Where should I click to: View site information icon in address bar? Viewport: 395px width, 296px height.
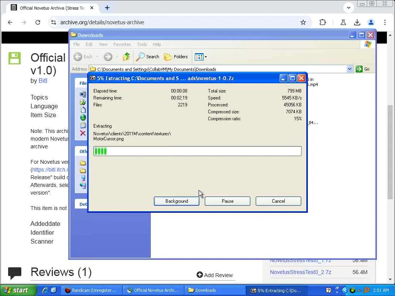[x=53, y=22]
